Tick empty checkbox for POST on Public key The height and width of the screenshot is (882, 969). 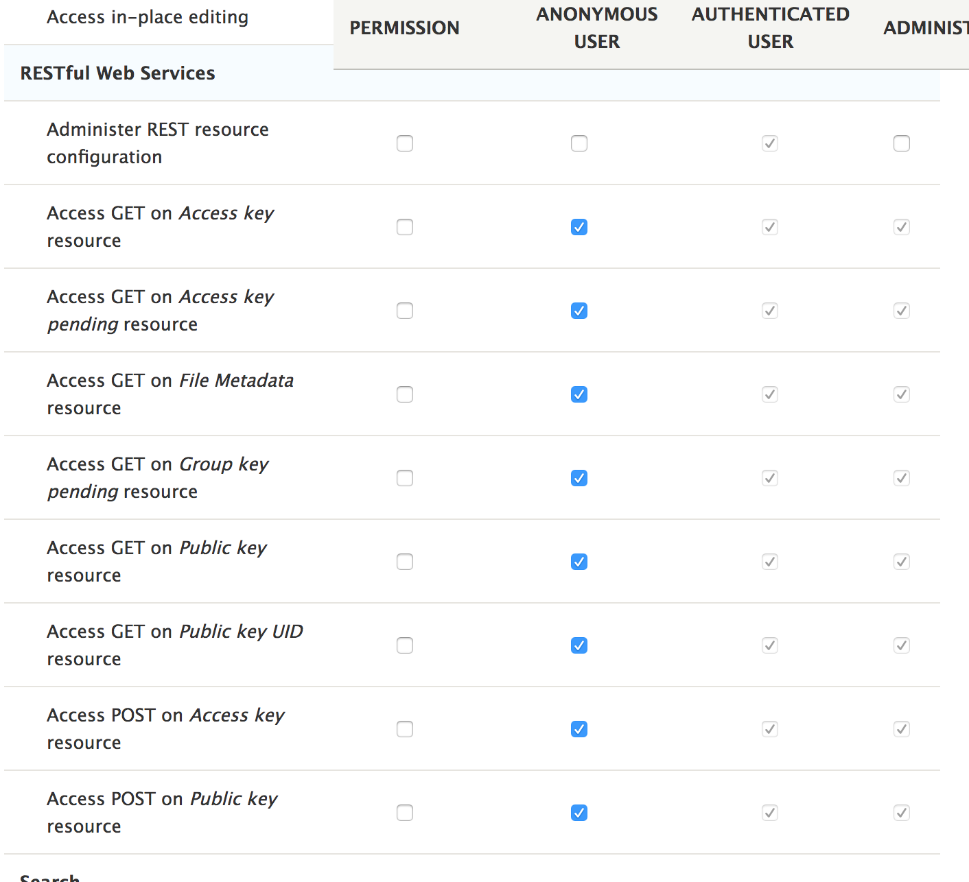(405, 813)
